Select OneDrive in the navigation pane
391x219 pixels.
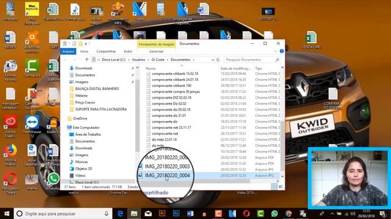tap(80, 119)
